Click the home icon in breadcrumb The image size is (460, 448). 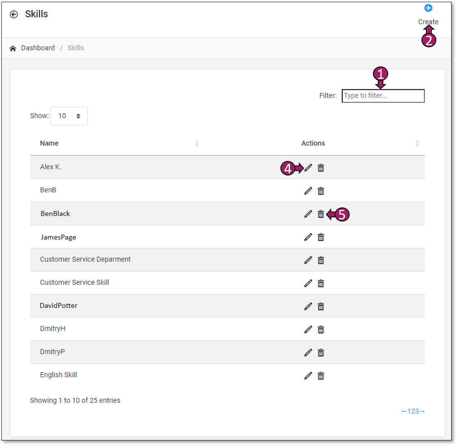13,48
